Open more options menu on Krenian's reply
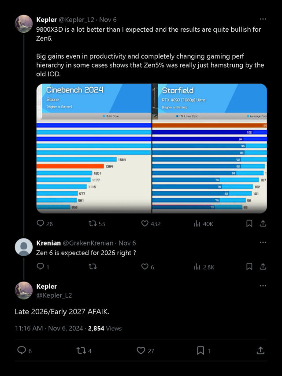The width and height of the screenshot is (282, 376). (263, 242)
